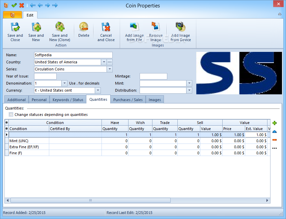
Task: Expand Denomination dropdown
Action: click(64, 83)
